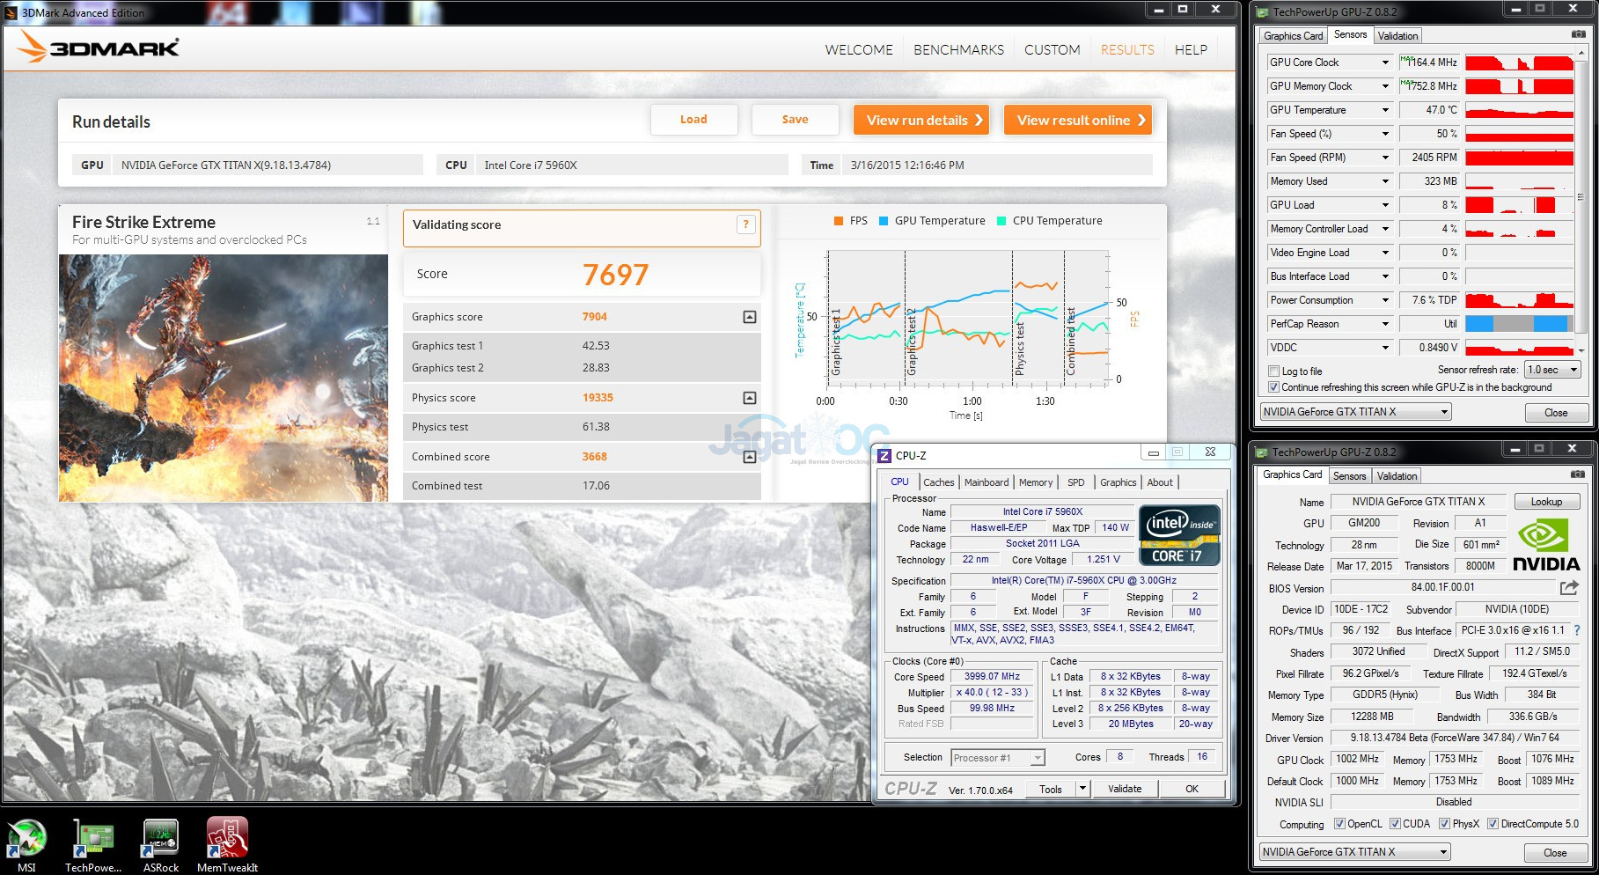Viewport: 1599px width, 875px height.
Task: Click the Fire Strike Extreme thumbnail image
Action: [224, 378]
